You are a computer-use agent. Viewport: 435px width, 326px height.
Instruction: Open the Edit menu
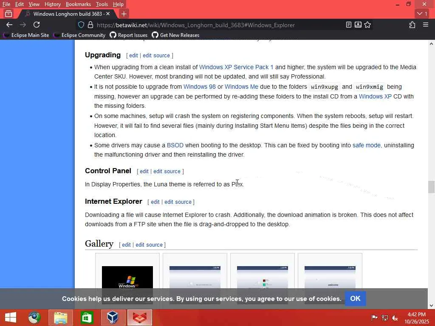coord(19,4)
